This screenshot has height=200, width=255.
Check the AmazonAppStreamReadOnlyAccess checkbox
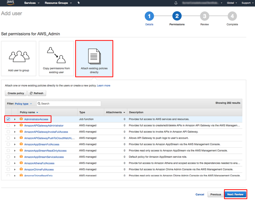[x=8, y=150]
